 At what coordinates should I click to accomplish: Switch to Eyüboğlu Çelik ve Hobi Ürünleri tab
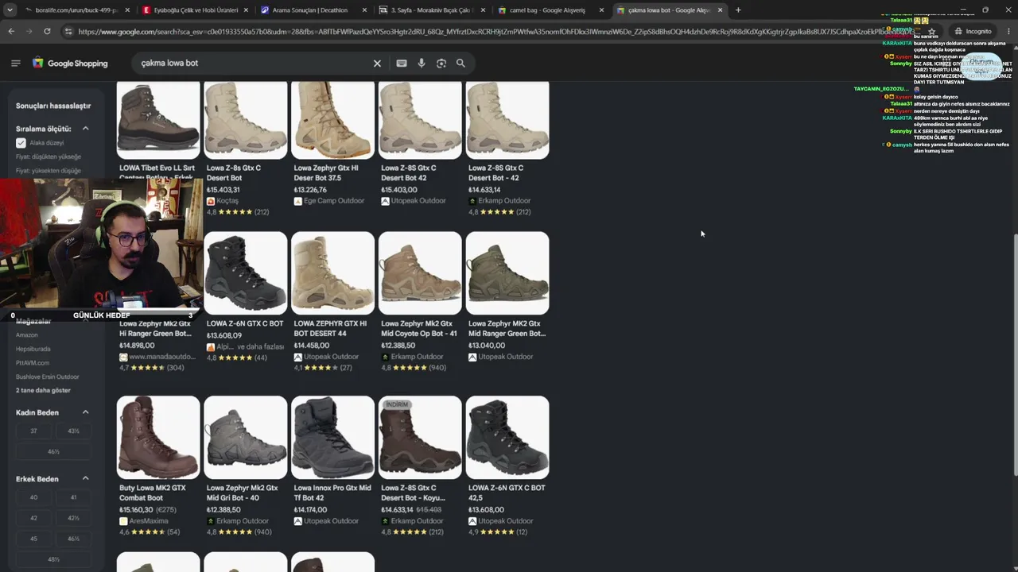click(194, 10)
